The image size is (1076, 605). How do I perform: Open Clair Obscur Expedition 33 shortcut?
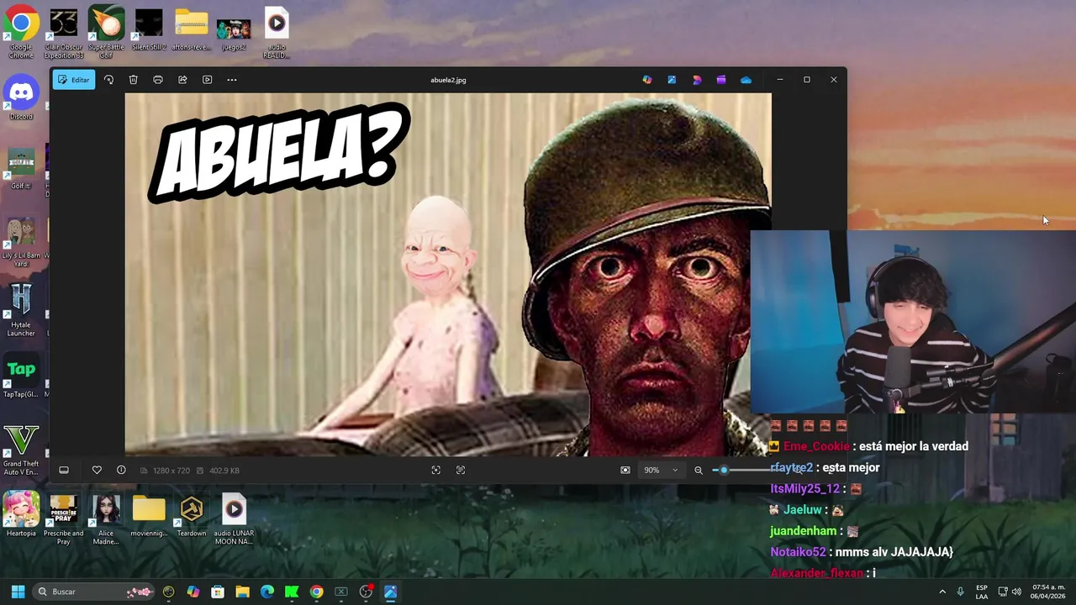(x=64, y=32)
